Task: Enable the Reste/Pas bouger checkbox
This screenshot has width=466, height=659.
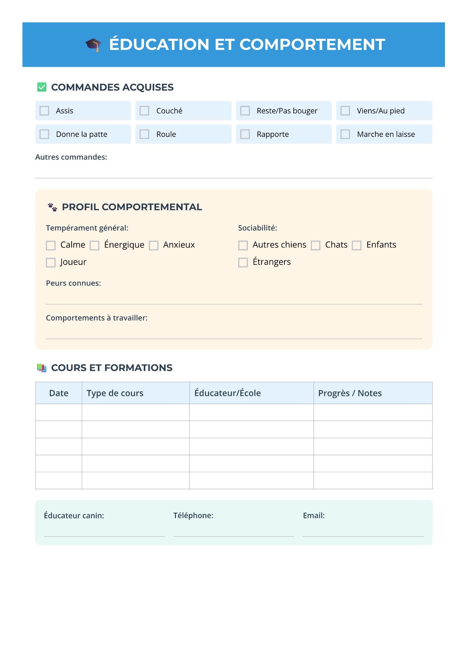Action: (x=245, y=111)
